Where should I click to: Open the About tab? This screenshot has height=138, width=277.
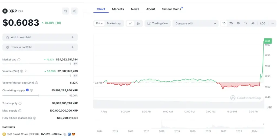[151, 9]
